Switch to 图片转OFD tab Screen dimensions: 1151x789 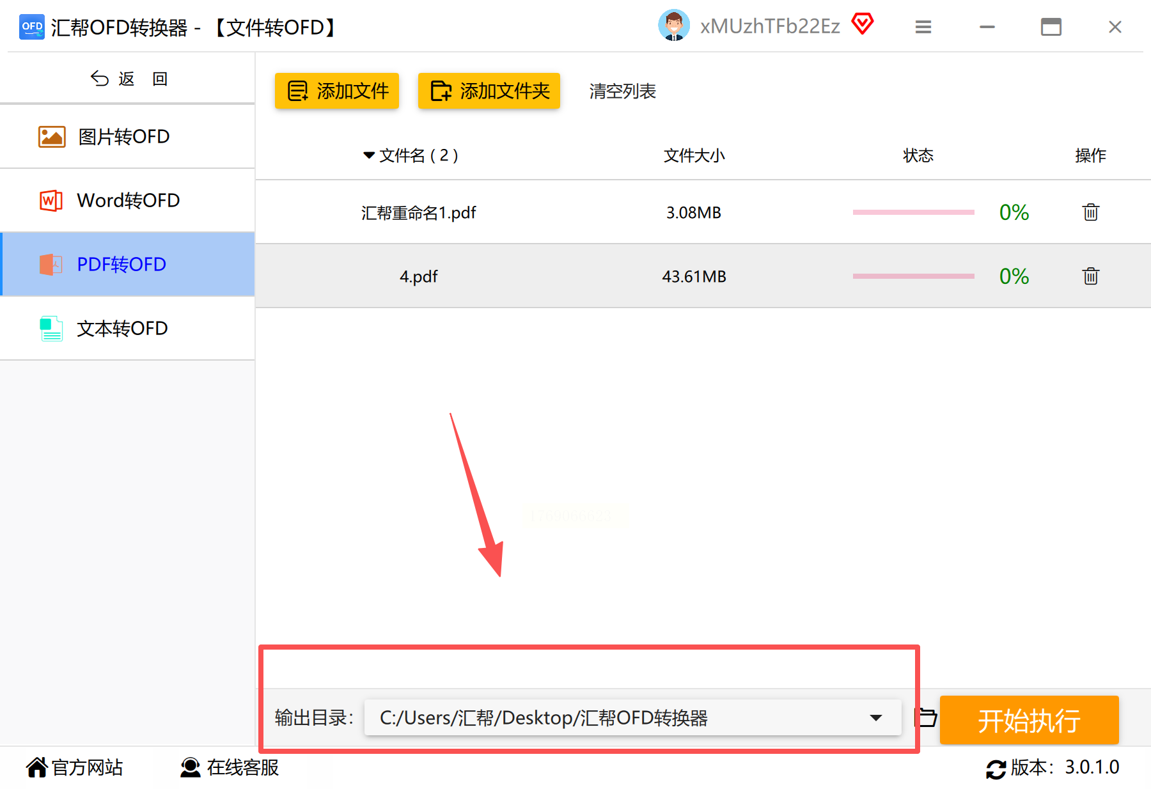pos(128,137)
